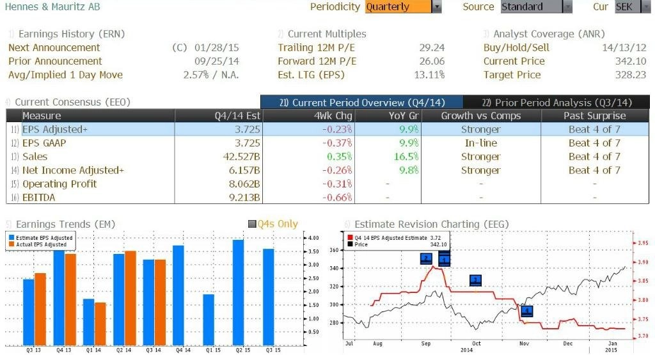Enable the Q4s Only checkbox
The width and height of the screenshot is (655, 355).
[252, 225]
